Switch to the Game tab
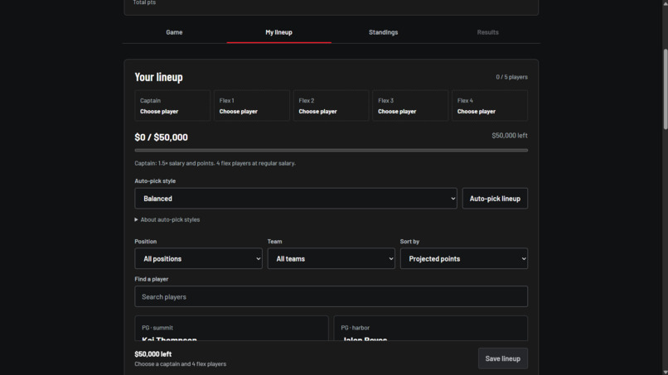668x375 pixels. 174,32
